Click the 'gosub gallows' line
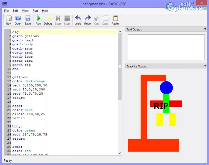 pyautogui.click(x=26, y=36)
